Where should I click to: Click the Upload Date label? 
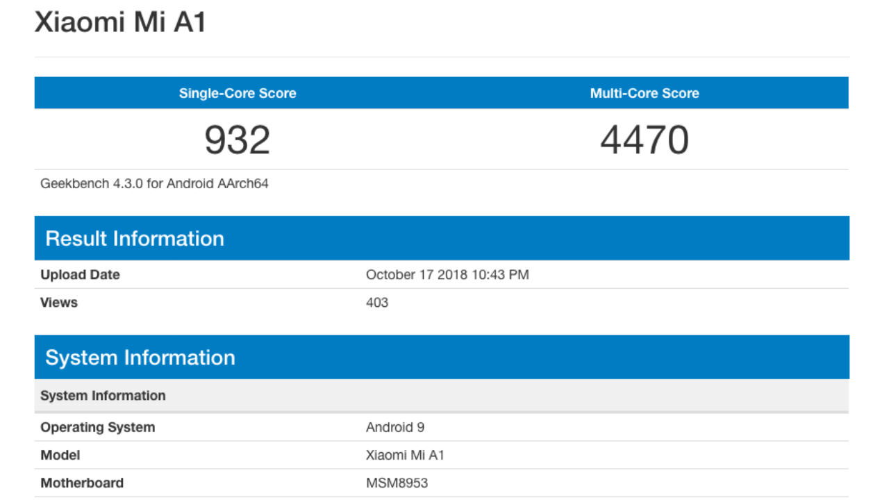click(x=80, y=275)
